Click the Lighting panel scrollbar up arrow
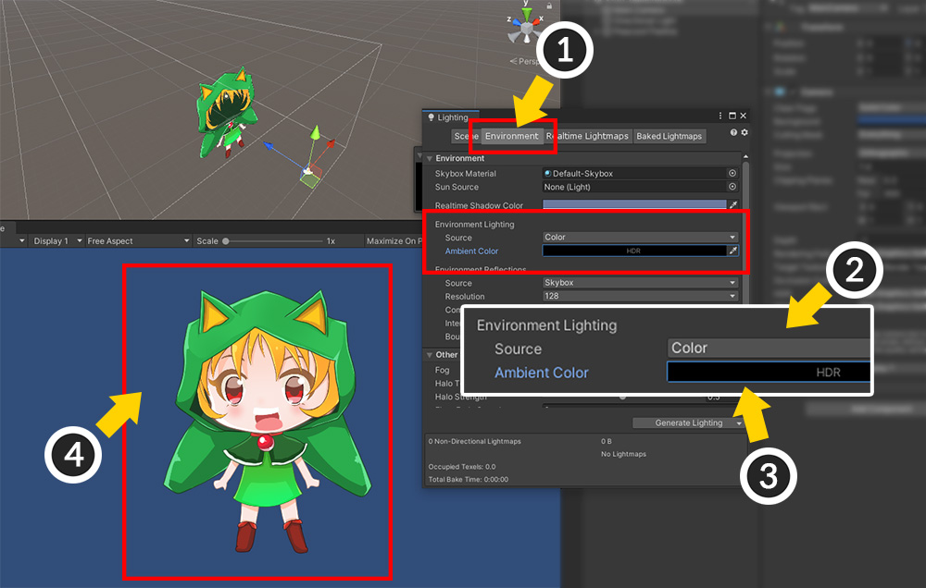Viewport: 926px width, 588px height. 745,156
